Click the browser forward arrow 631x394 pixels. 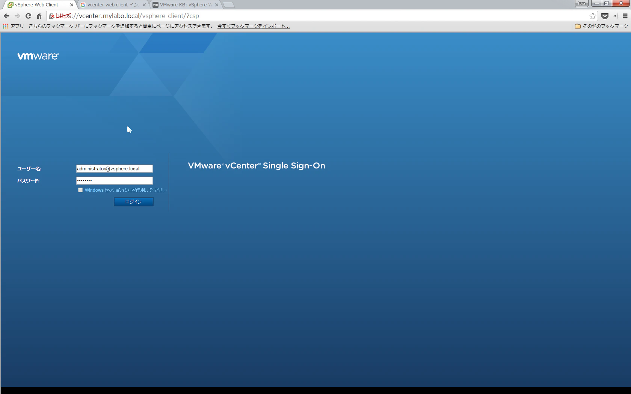(17, 16)
